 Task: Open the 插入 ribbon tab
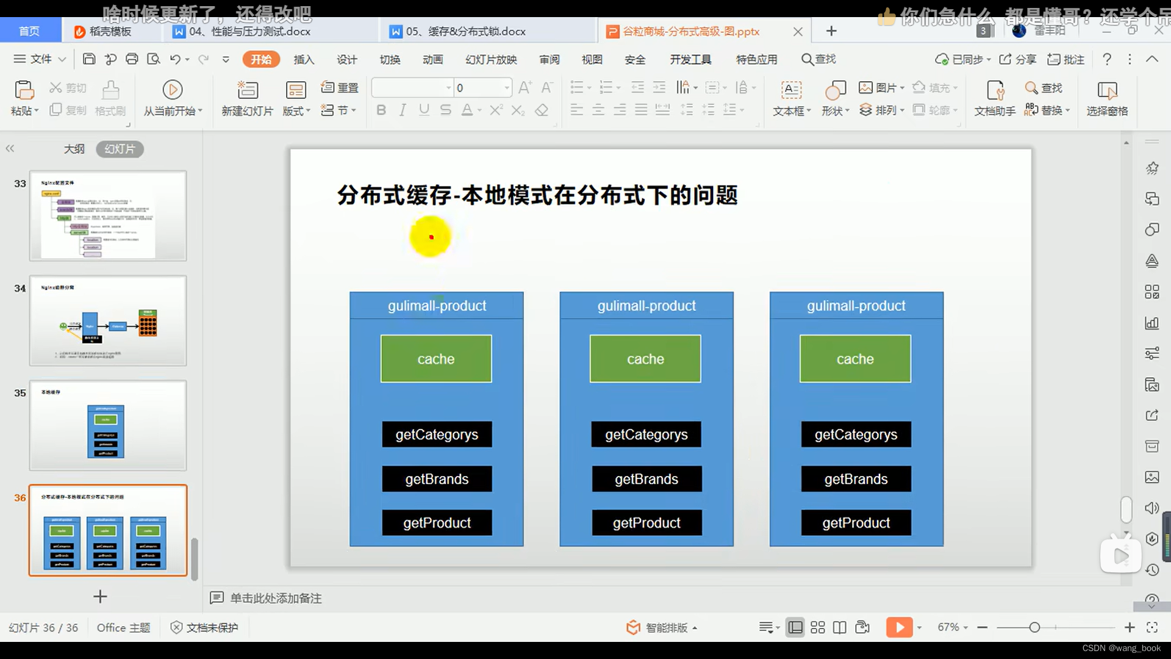click(304, 59)
